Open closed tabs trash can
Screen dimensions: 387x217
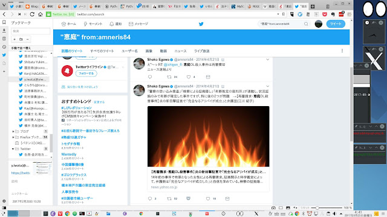click(x=328, y=6)
